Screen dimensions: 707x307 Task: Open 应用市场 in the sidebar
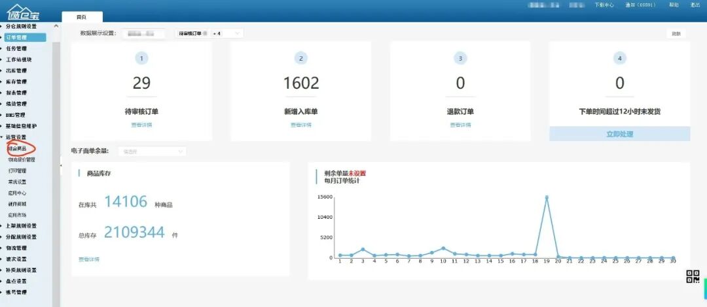[17, 215]
